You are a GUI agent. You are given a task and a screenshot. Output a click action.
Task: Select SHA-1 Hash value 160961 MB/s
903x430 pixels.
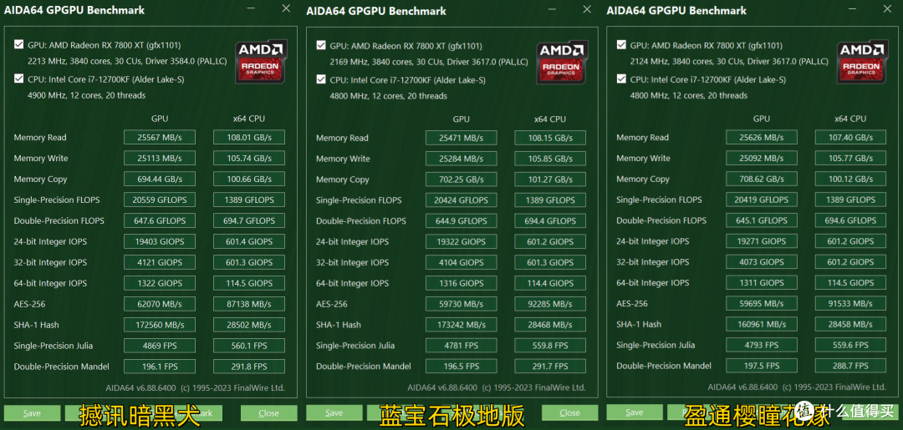click(x=762, y=324)
